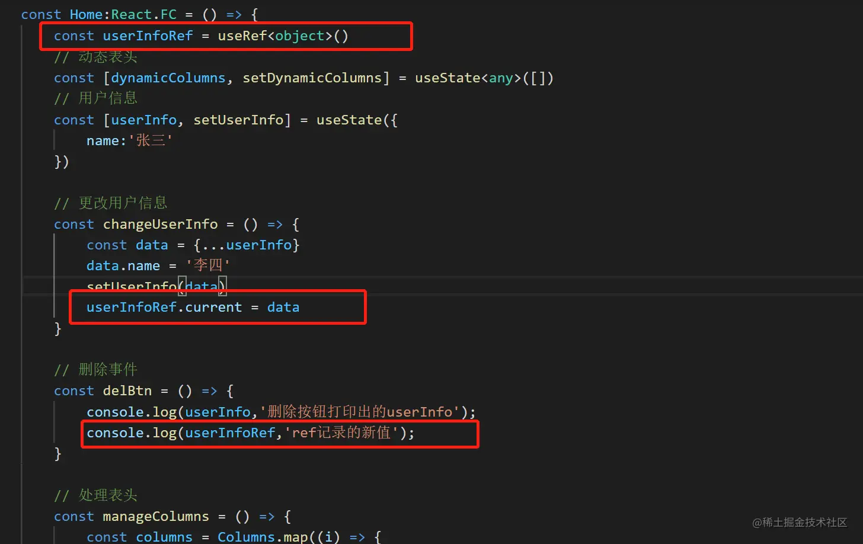Click the '// 处理表头' comment
Viewport: 863px width, 544px height.
(x=95, y=495)
